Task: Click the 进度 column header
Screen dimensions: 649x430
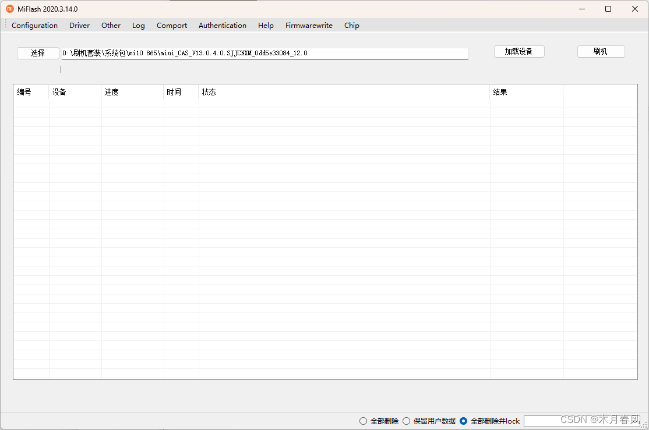Action: (132, 92)
